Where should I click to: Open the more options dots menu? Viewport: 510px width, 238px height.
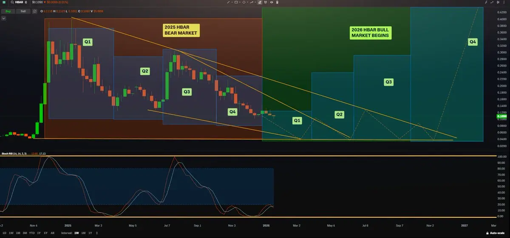504,2
